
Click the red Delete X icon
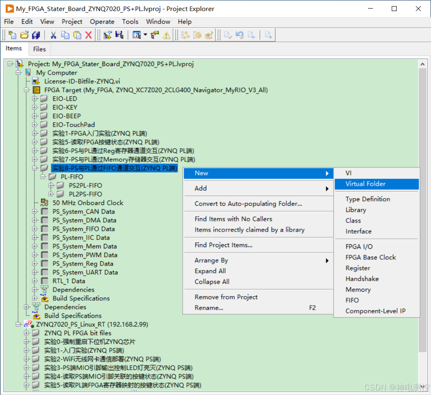pyautogui.click(x=88, y=35)
